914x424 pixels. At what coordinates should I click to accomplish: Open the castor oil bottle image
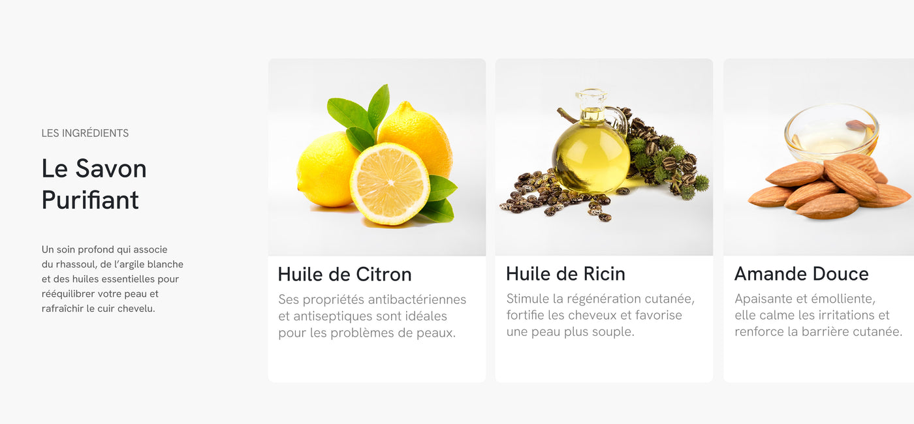coord(604,157)
